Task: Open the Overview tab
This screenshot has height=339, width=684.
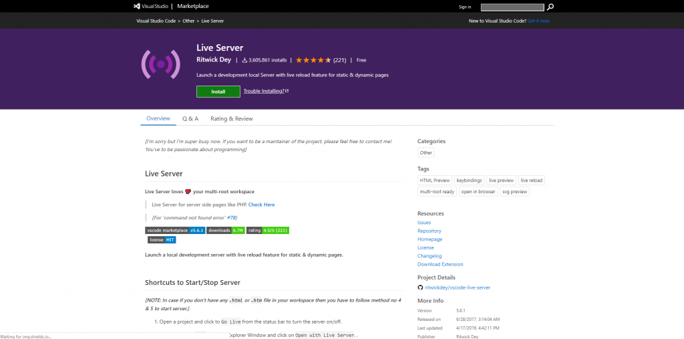Action: (158, 118)
